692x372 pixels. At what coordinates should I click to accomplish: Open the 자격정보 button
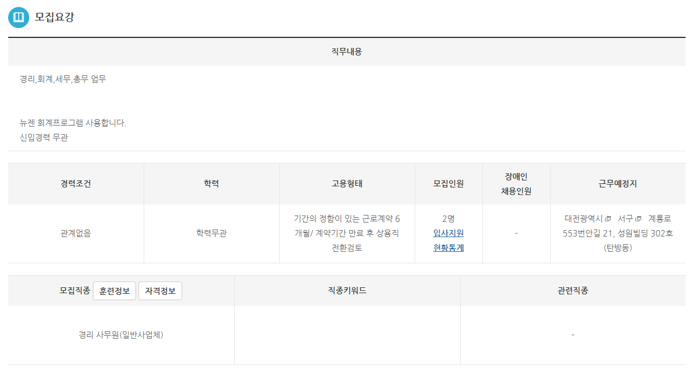tap(160, 291)
